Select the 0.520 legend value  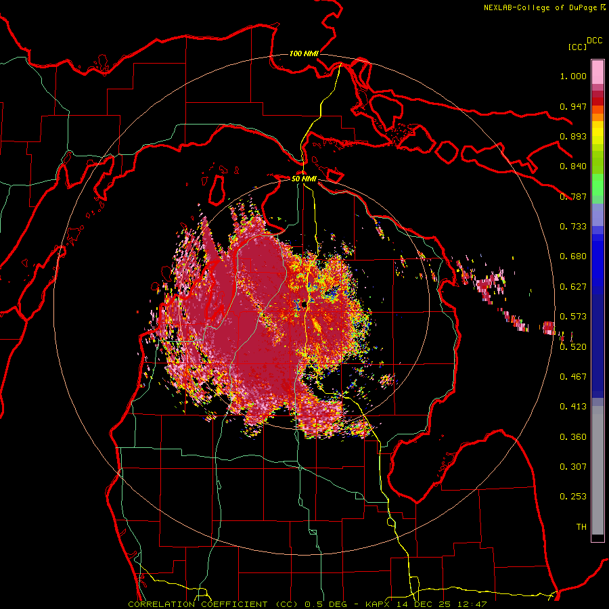[573, 346]
